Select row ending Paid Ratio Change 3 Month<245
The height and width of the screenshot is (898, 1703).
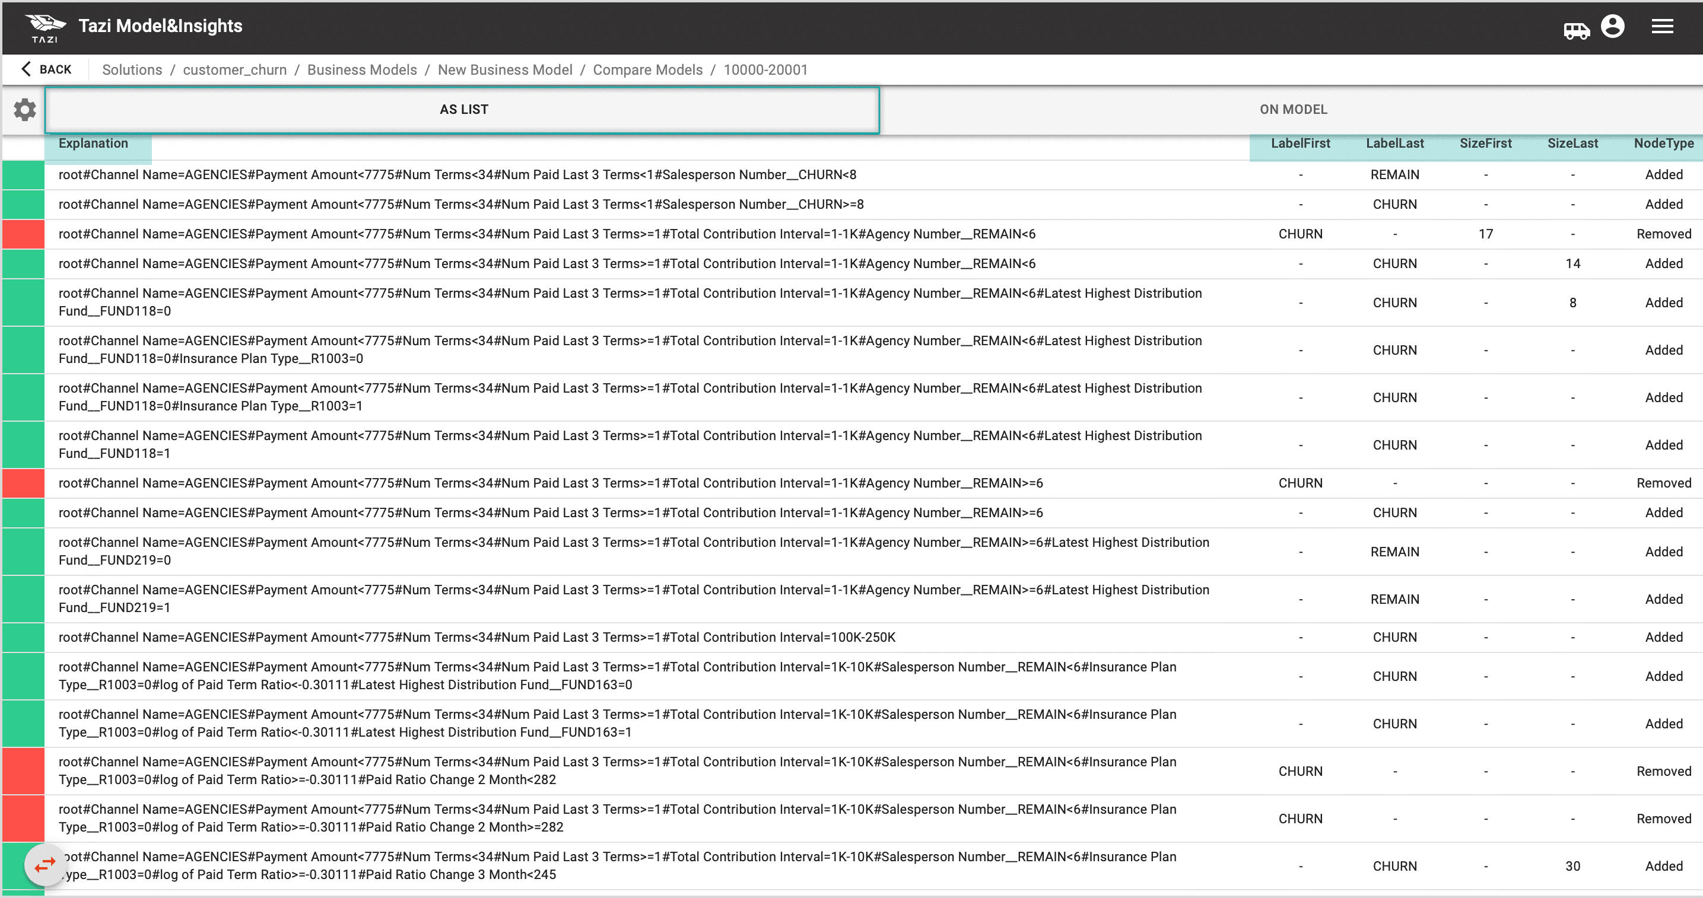851,867
